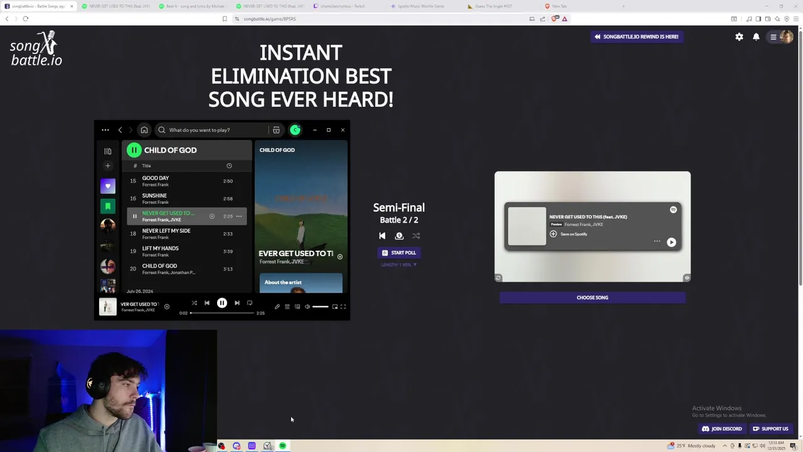Image resolution: width=803 pixels, height=452 pixels.
Task: Click the download icon below Battle 2 / 2
Action: point(399,236)
